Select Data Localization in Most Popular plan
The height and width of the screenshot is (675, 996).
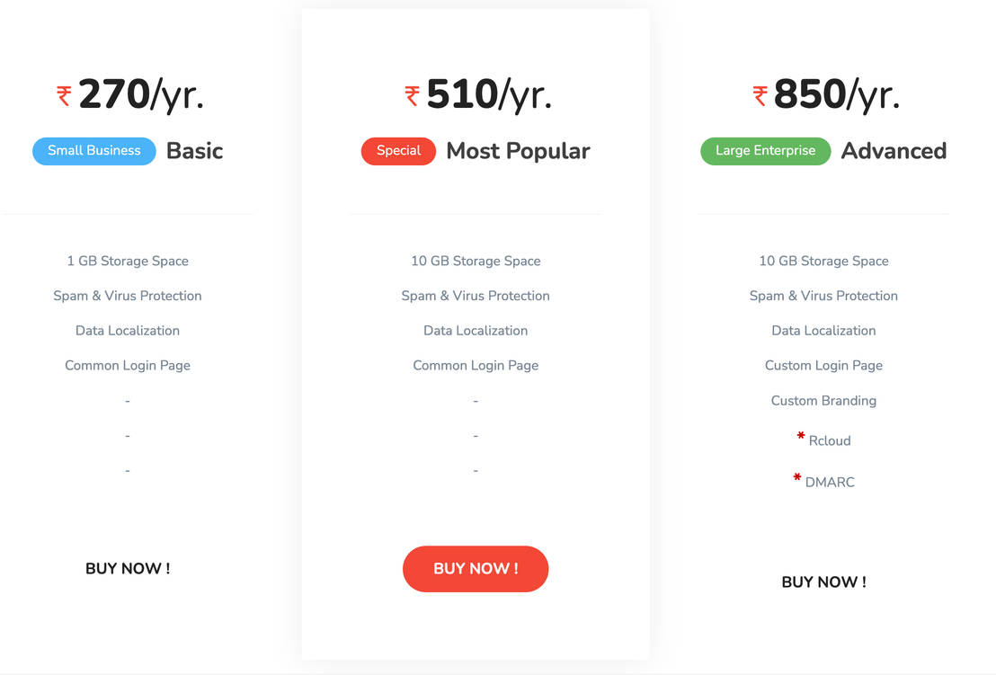click(476, 330)
